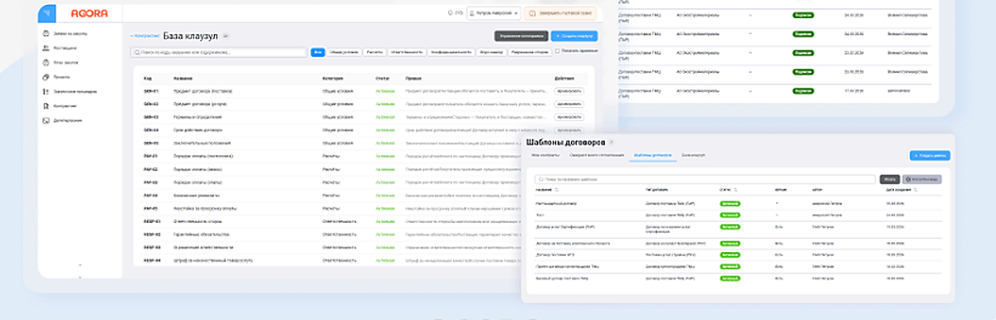
Task: Click the RESP-04 code cell
Action: pyautogui.click(x=152, y=260)
